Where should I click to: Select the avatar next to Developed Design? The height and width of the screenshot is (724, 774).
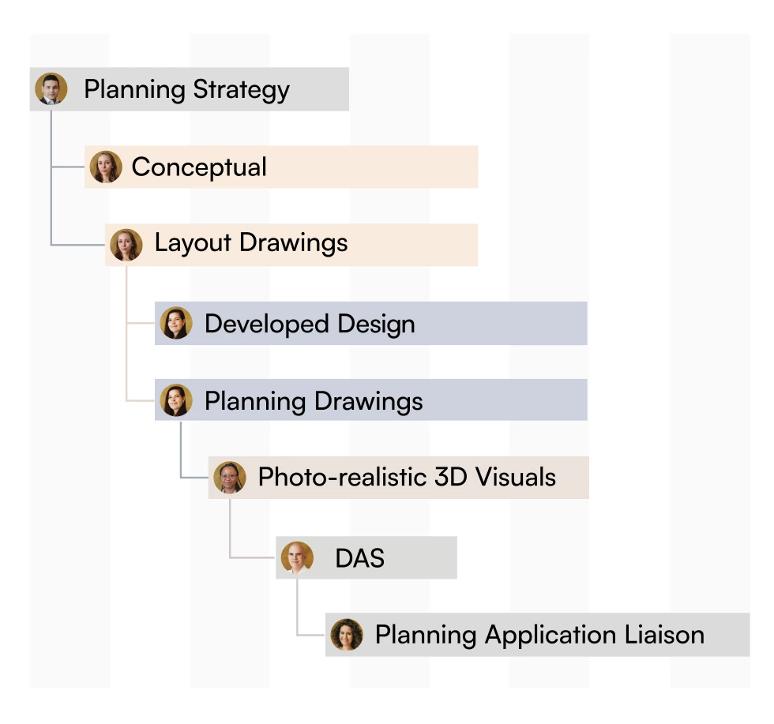pos(176,323)
